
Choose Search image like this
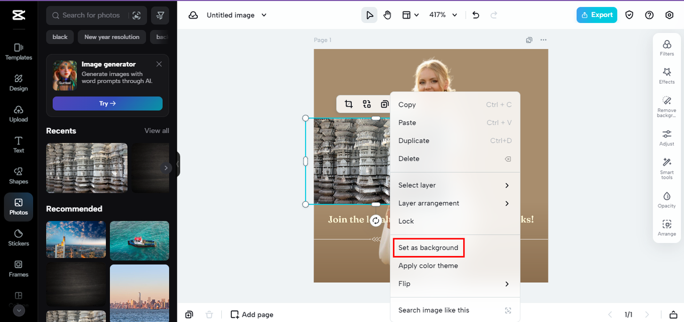[455, 310]
